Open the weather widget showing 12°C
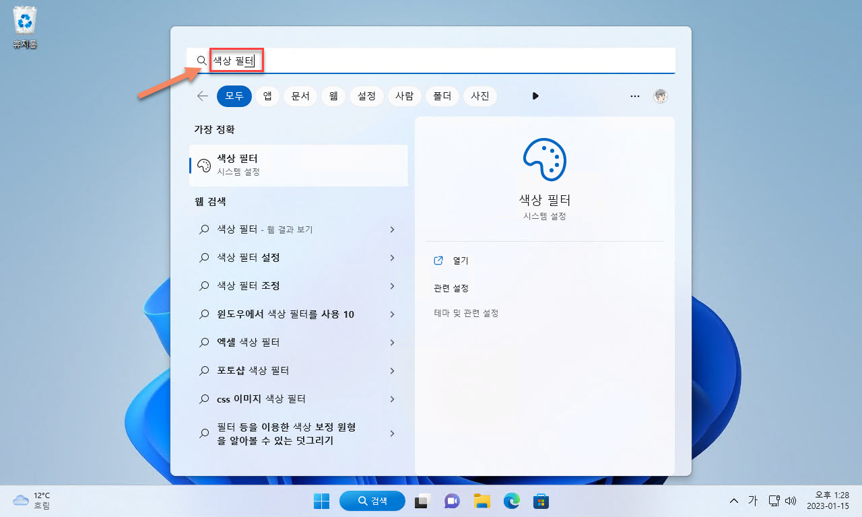 (x=32, y=500)
